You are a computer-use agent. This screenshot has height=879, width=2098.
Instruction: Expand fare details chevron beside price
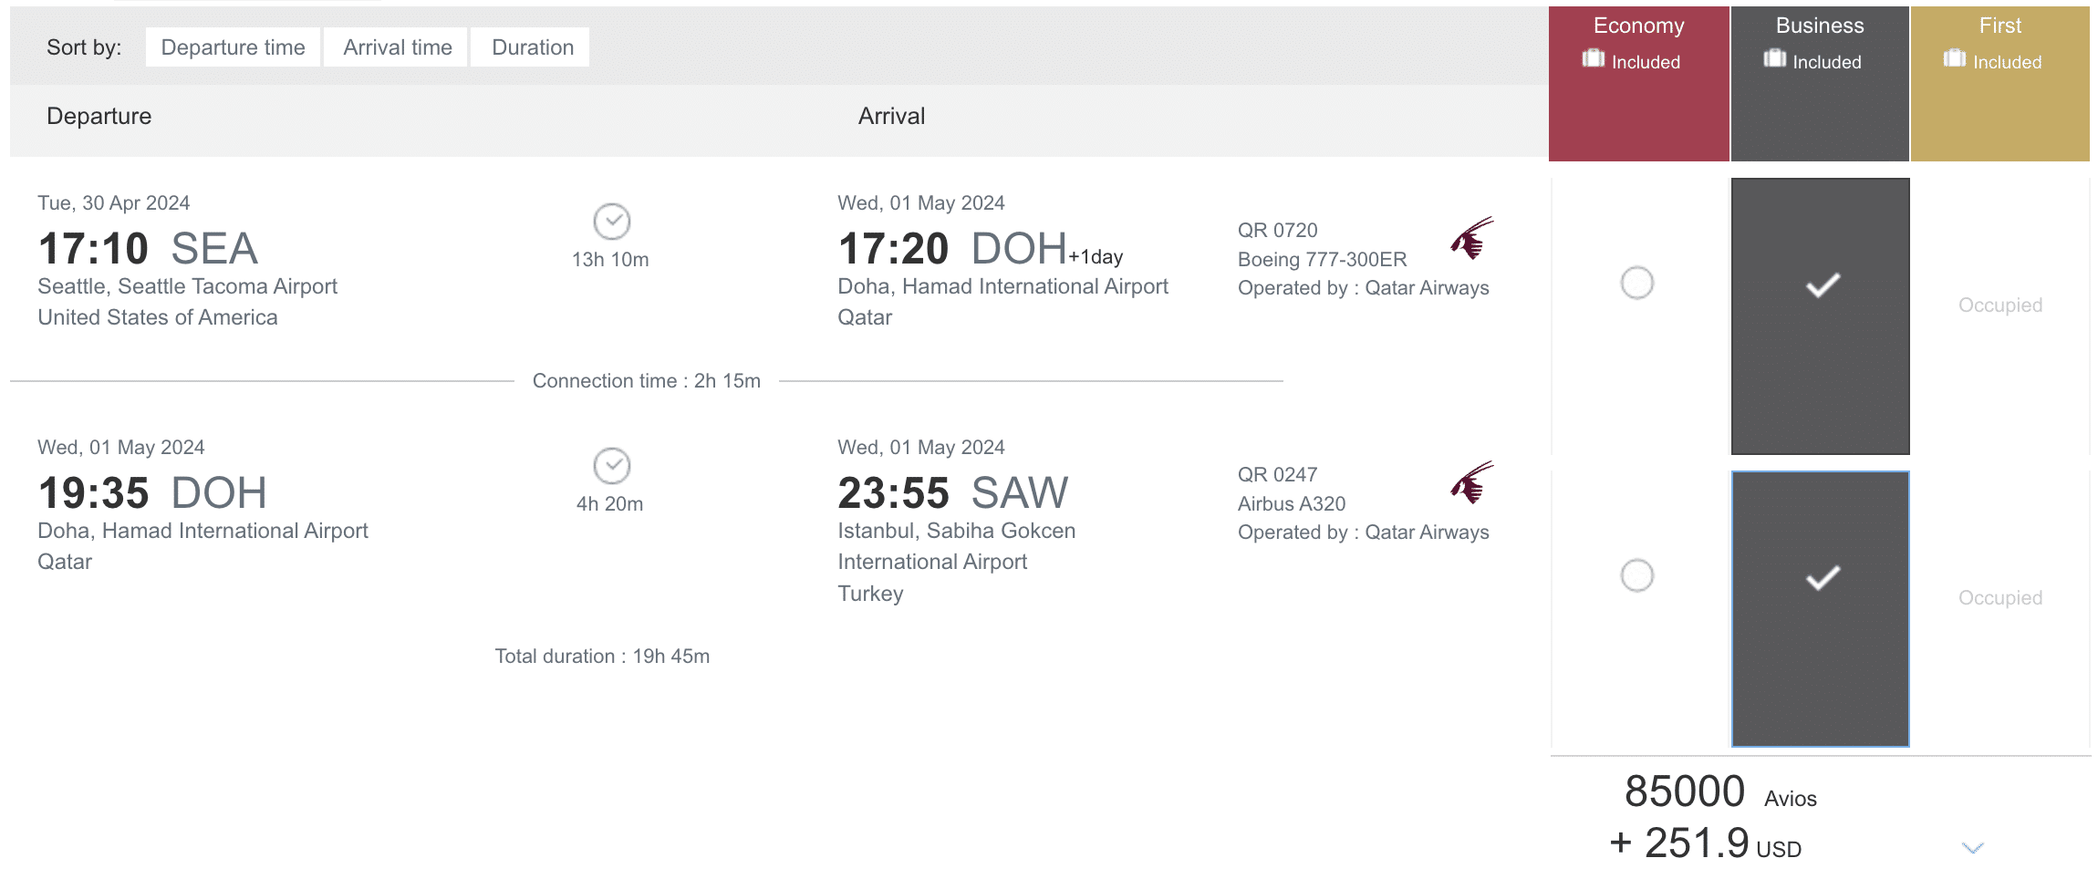point(1972,848)
